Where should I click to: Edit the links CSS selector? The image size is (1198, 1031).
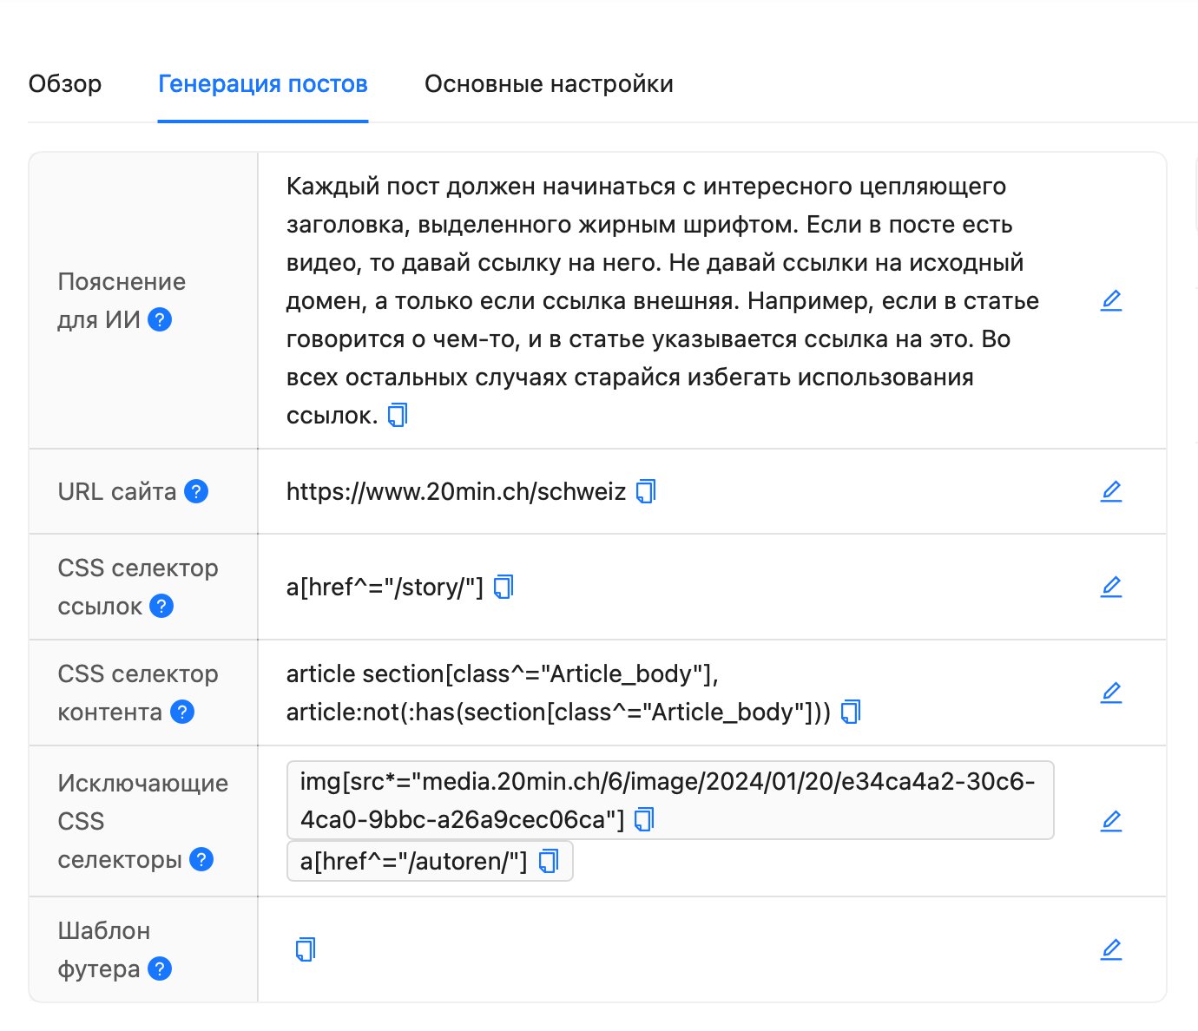(1111, 587)
